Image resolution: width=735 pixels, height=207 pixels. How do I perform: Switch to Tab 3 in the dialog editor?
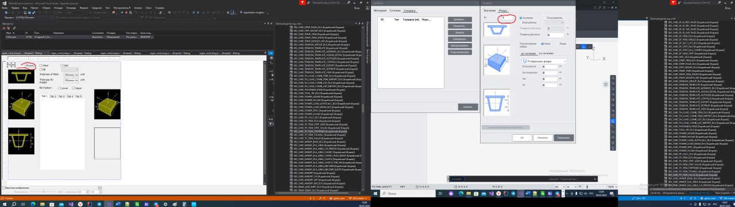[61, 96]
